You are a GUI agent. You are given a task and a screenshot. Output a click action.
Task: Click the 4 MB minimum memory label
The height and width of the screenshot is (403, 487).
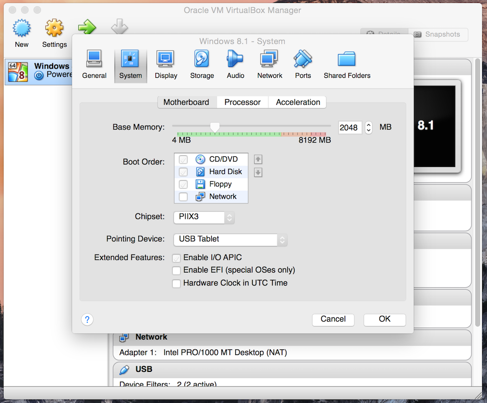tap(181, 140)
